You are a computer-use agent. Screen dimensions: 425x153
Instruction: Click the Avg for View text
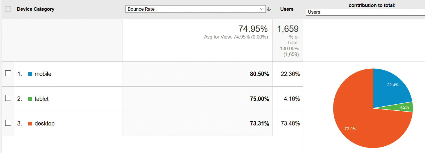click(236, 37)
